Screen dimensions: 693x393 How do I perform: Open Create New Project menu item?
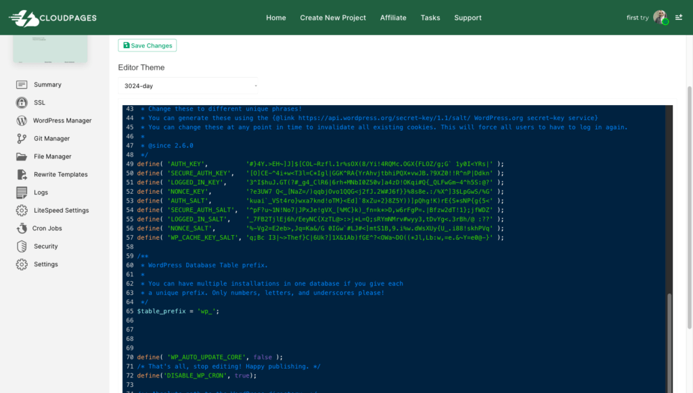click(x=333, y=18)
